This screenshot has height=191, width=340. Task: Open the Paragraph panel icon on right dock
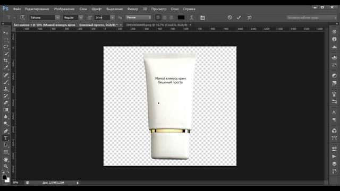334,120
